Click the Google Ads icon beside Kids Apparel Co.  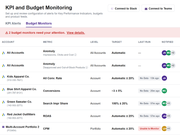coord(4,77)
